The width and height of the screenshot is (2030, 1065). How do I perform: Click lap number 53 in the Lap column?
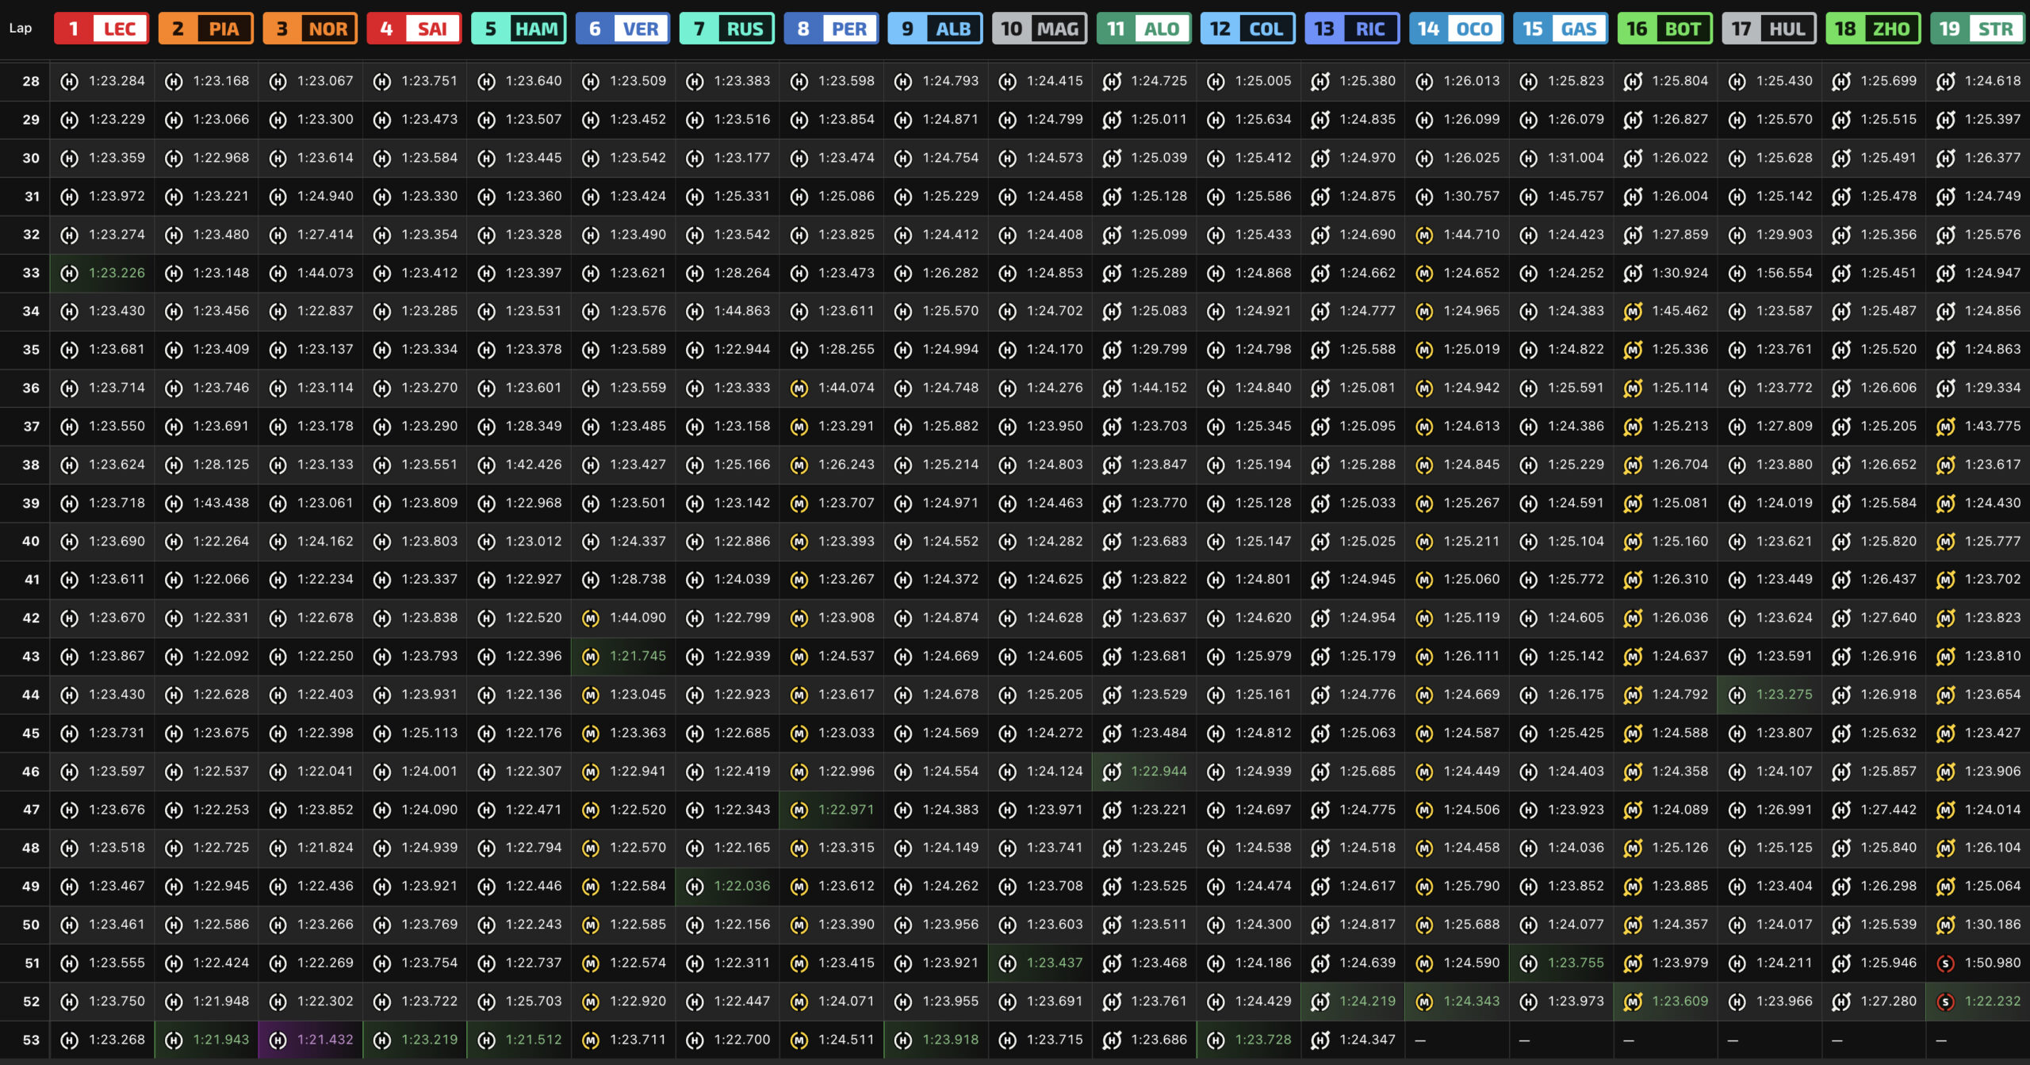(31, 1040)
